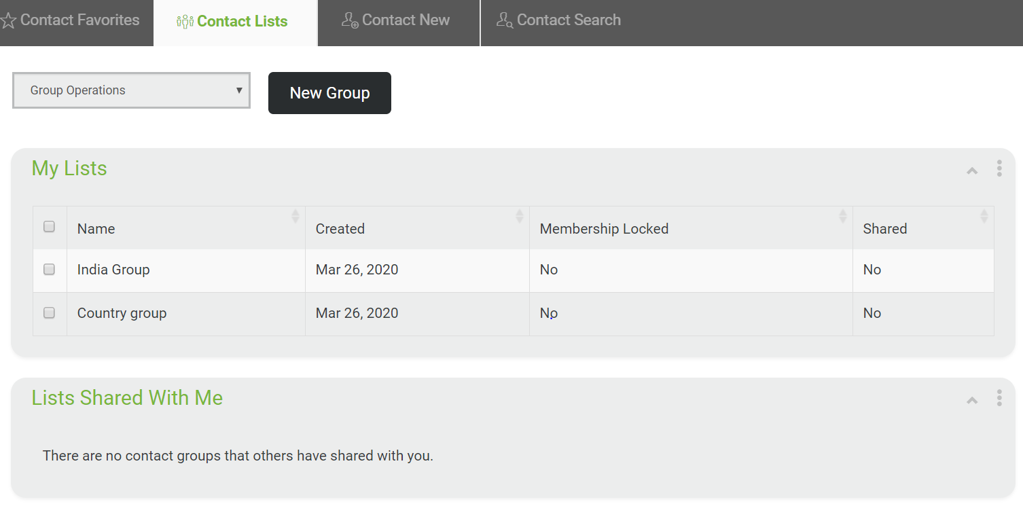Click the star icon beside Contact Favorites
The image size is (1023, 523).
(8, 21)
